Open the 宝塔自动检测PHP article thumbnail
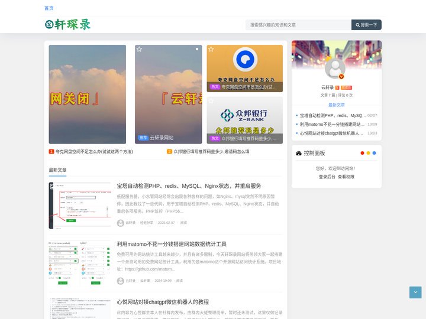Image resolution: width=426 pixels, height=319 pixels. [80, 206]
